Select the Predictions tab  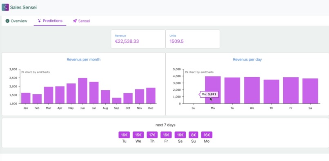[50, 21]
